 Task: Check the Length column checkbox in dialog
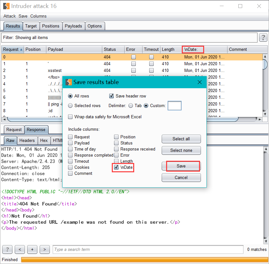pyautogui.click(x=116, y=161)
